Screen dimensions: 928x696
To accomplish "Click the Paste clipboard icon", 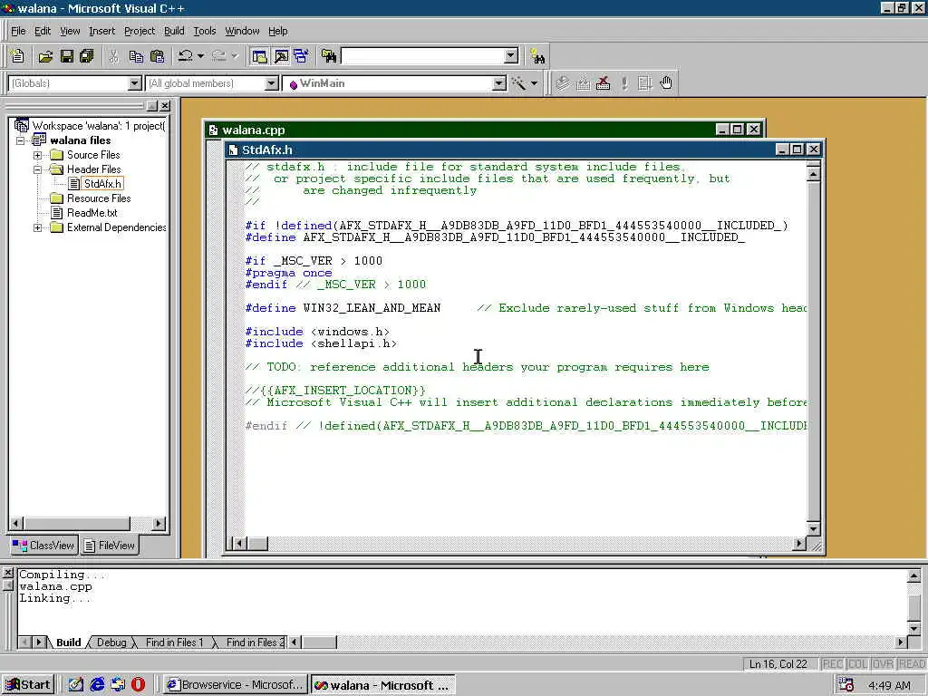I will click(158, 56).
